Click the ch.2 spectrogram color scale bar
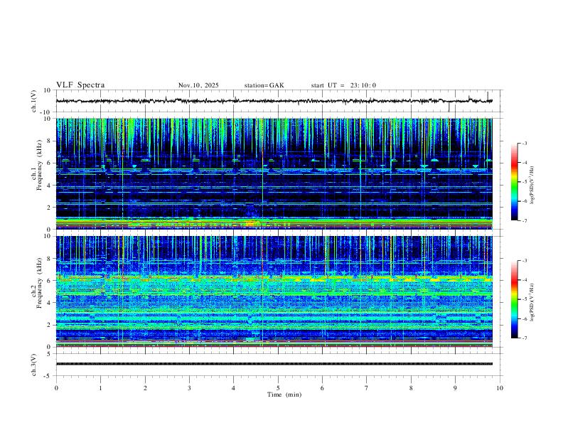The image size is (563, 435). [x=514, y=299]
